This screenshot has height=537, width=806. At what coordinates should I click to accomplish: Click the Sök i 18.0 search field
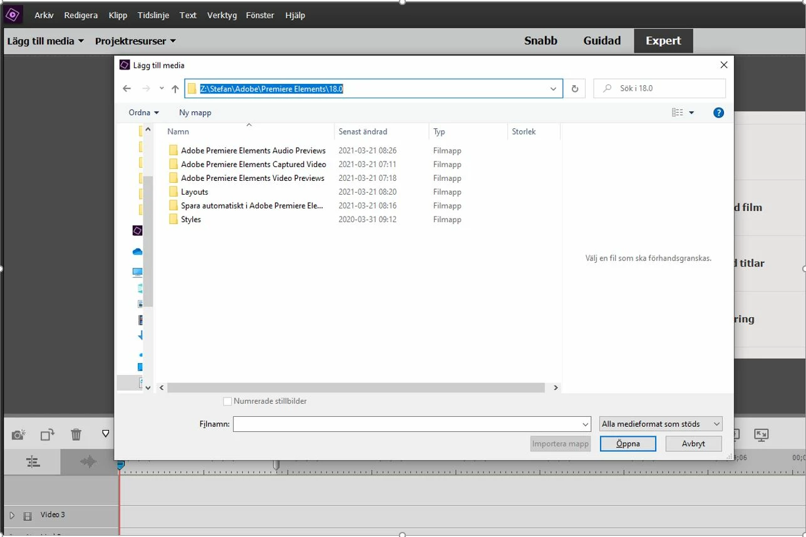point(659,89)
